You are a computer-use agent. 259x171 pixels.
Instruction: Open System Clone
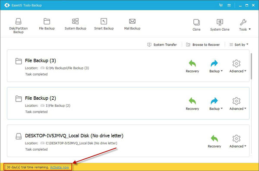220,25
